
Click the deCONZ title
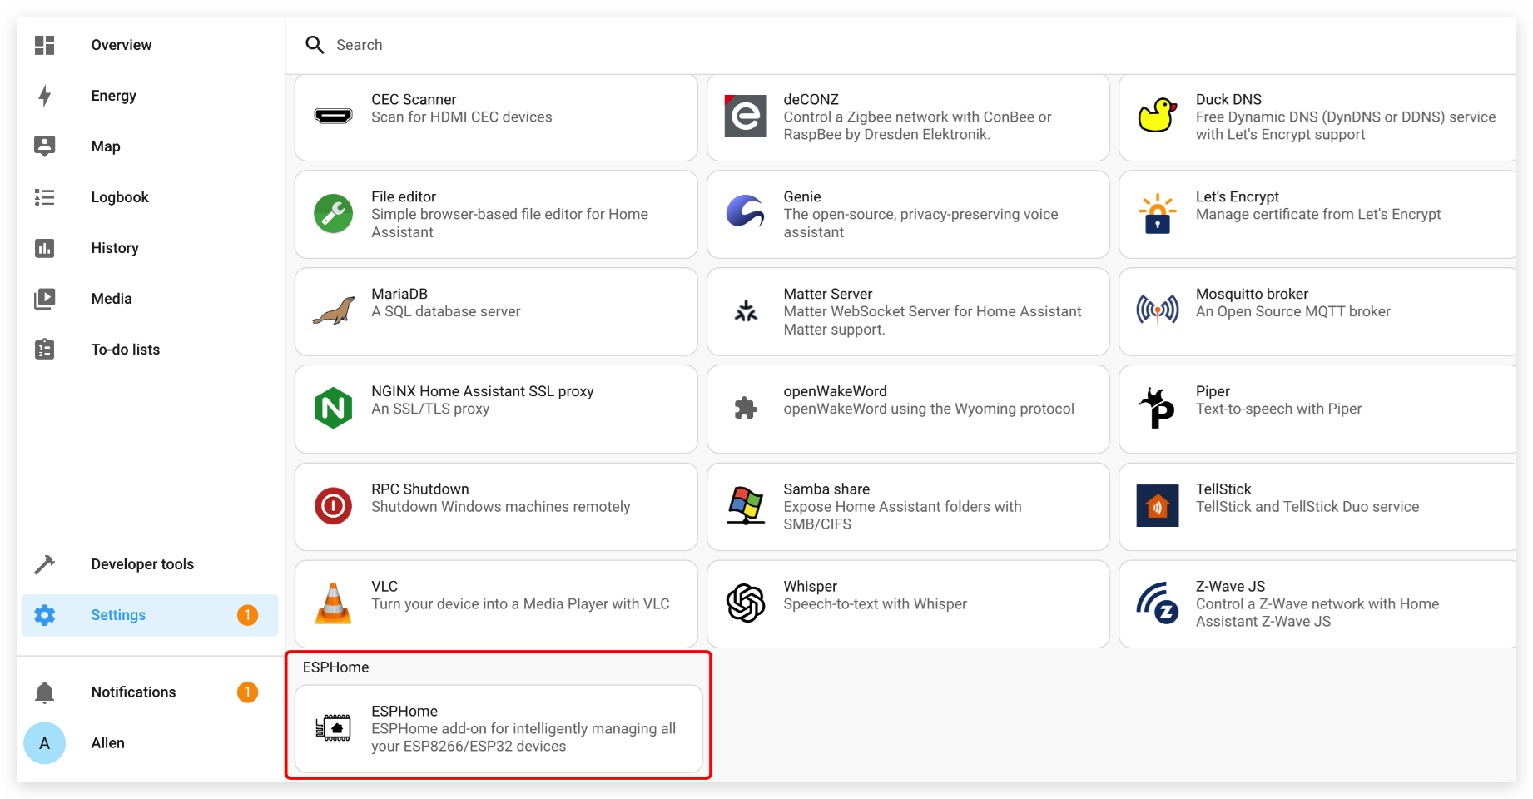pyautogui.click(x=811, y=99)
